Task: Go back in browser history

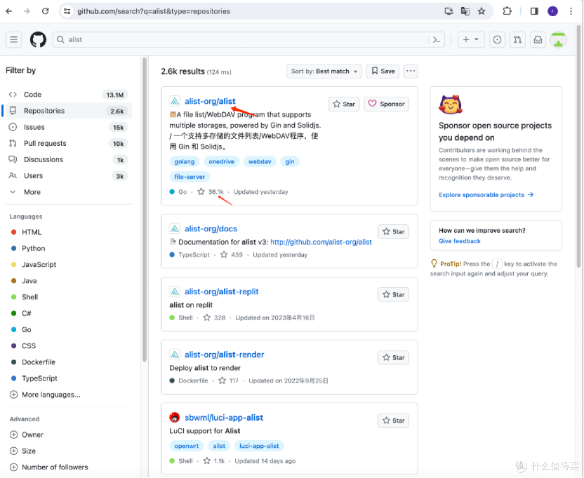Action: (x=9, y=11)
